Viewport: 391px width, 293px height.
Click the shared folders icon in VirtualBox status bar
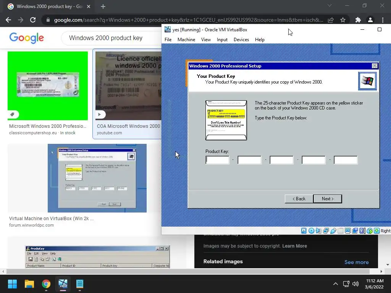click(340, 231)
